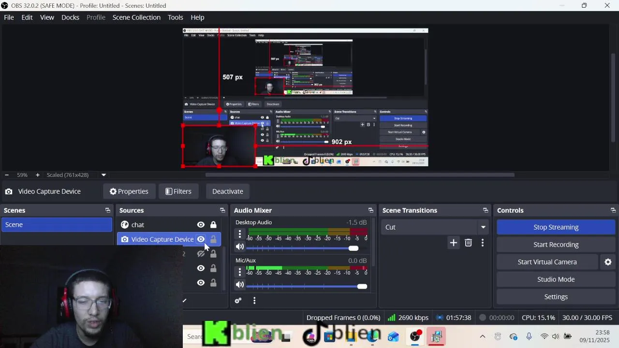This screenshot has height=348, width=619.
Task: Click the microphone tray icon
Action: (x=529, y=336)
